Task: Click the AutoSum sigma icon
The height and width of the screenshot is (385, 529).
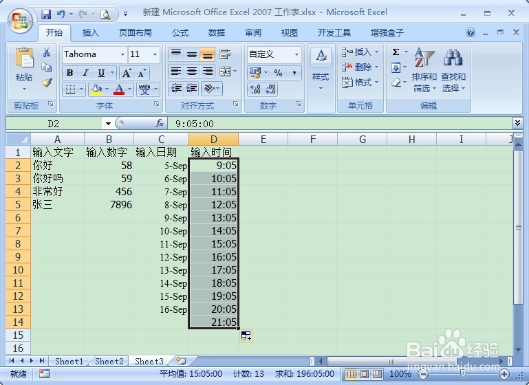Action: (x=396, y=52)
